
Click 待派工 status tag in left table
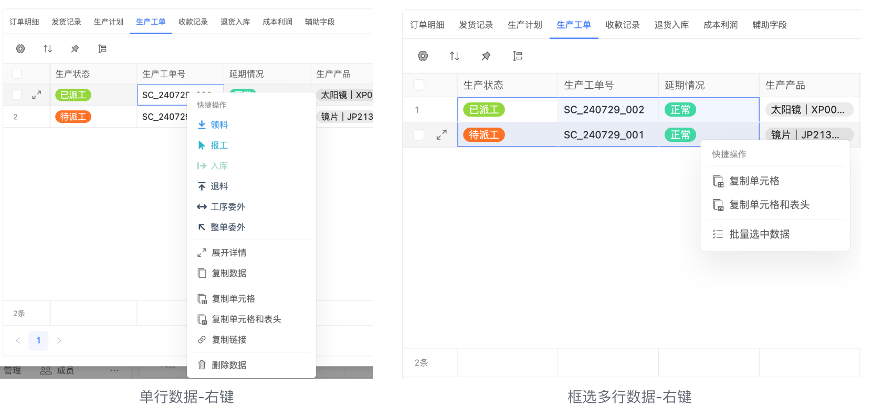coord(73,117)
